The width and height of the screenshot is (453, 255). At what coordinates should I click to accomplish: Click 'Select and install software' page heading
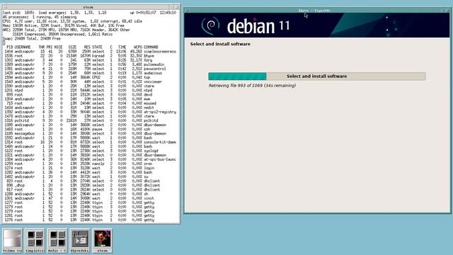pos(220,44)
